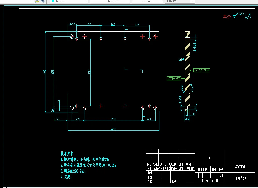The image size is (258, 188).
Task: Select the hatched section view body
Action: pos(187,72)
